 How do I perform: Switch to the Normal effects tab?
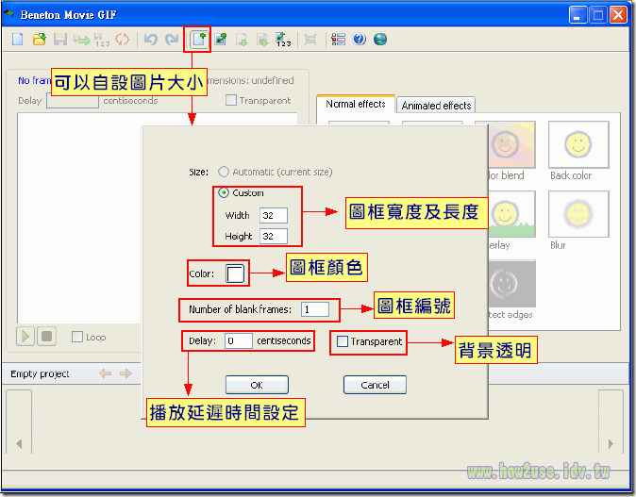pos(356,104)
